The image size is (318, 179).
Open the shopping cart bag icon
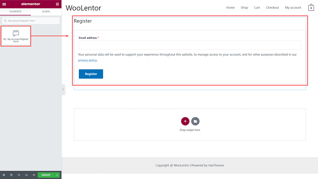coord(311,8)
